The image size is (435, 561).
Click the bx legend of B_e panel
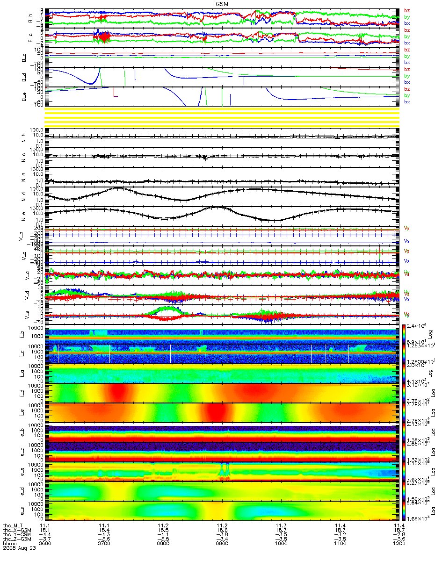click(x=406, y=102)
